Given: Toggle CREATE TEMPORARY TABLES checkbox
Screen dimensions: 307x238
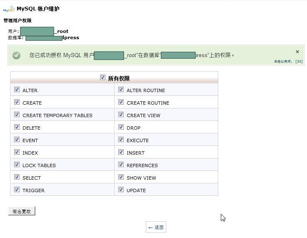Looking at the screenshot, I should tap(17, 115).
